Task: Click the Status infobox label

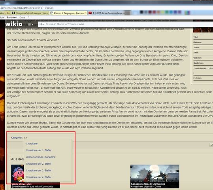Action: [196, 47]
